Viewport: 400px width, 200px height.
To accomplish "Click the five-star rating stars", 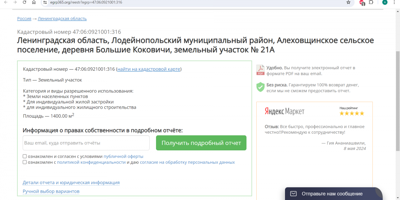I will tap(352, 113).
